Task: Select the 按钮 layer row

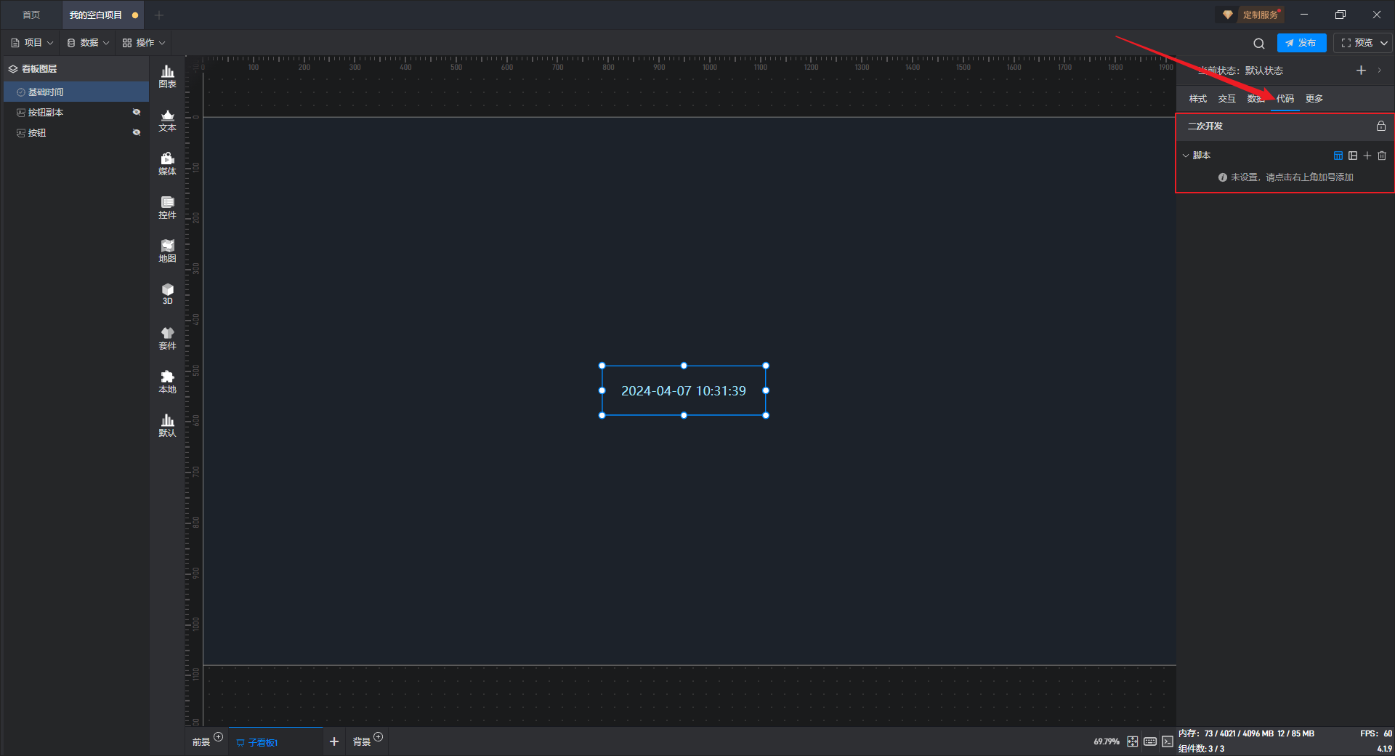Action: point(76,132)
